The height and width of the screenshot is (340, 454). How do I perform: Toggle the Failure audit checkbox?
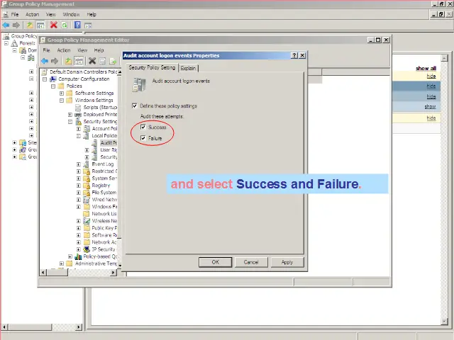point(143,138)
